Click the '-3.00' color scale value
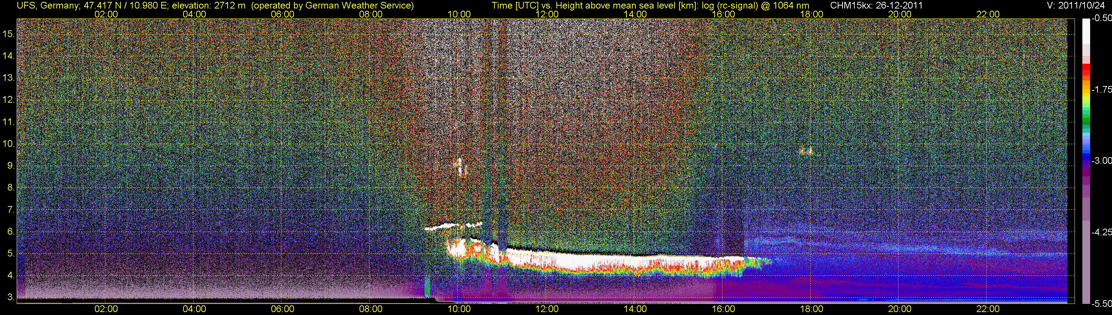The image size is (1112, 315). click(x=1101, y=160)
